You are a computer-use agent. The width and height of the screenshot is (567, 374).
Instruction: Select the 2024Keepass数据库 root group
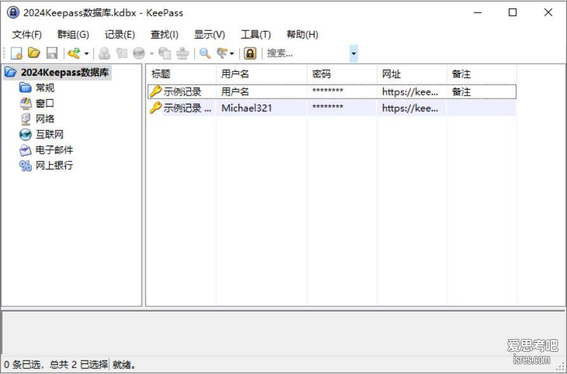[x=65, y=73]
